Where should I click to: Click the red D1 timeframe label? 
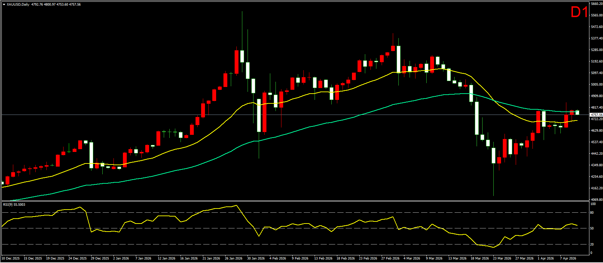(579, 12)
